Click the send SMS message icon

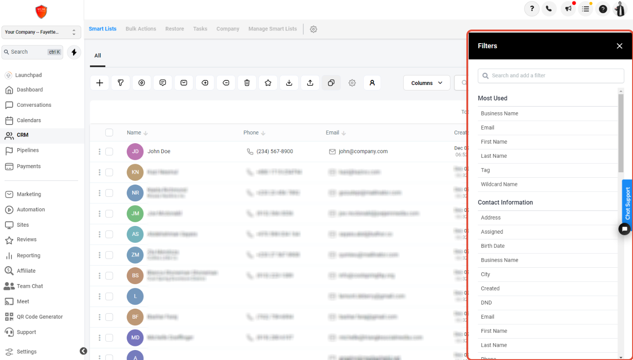pos(163,83)
